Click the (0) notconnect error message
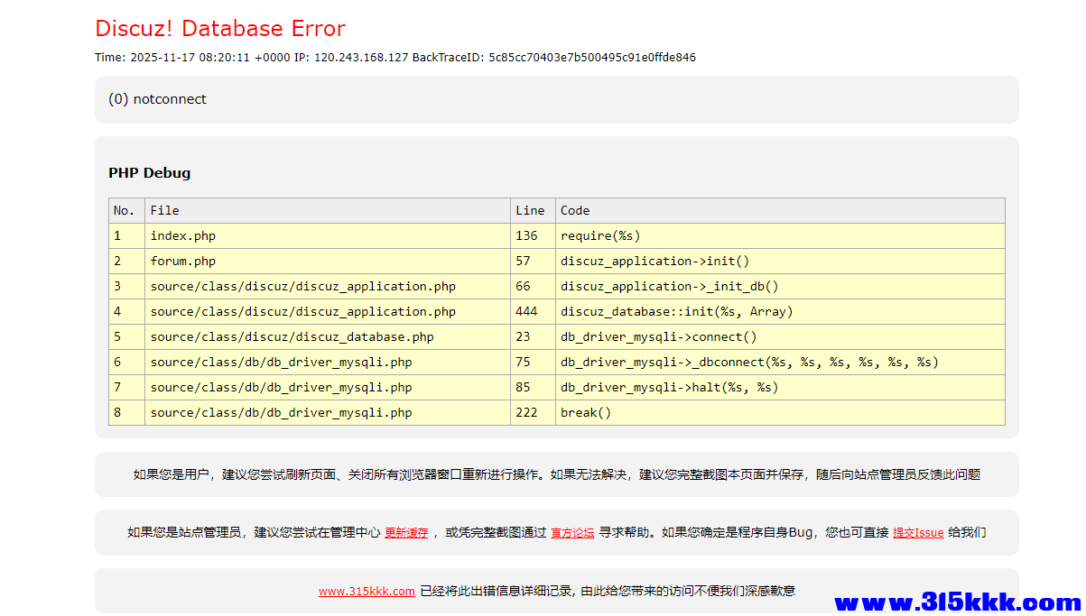 (158, 99)
